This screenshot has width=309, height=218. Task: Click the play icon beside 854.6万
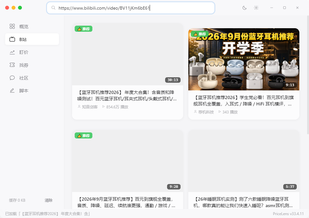103,106
